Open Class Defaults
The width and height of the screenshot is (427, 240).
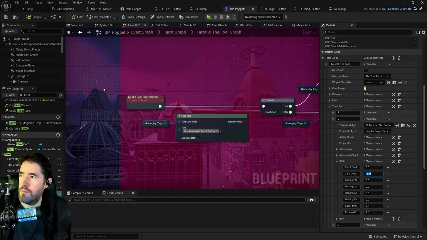pos(162,17)
